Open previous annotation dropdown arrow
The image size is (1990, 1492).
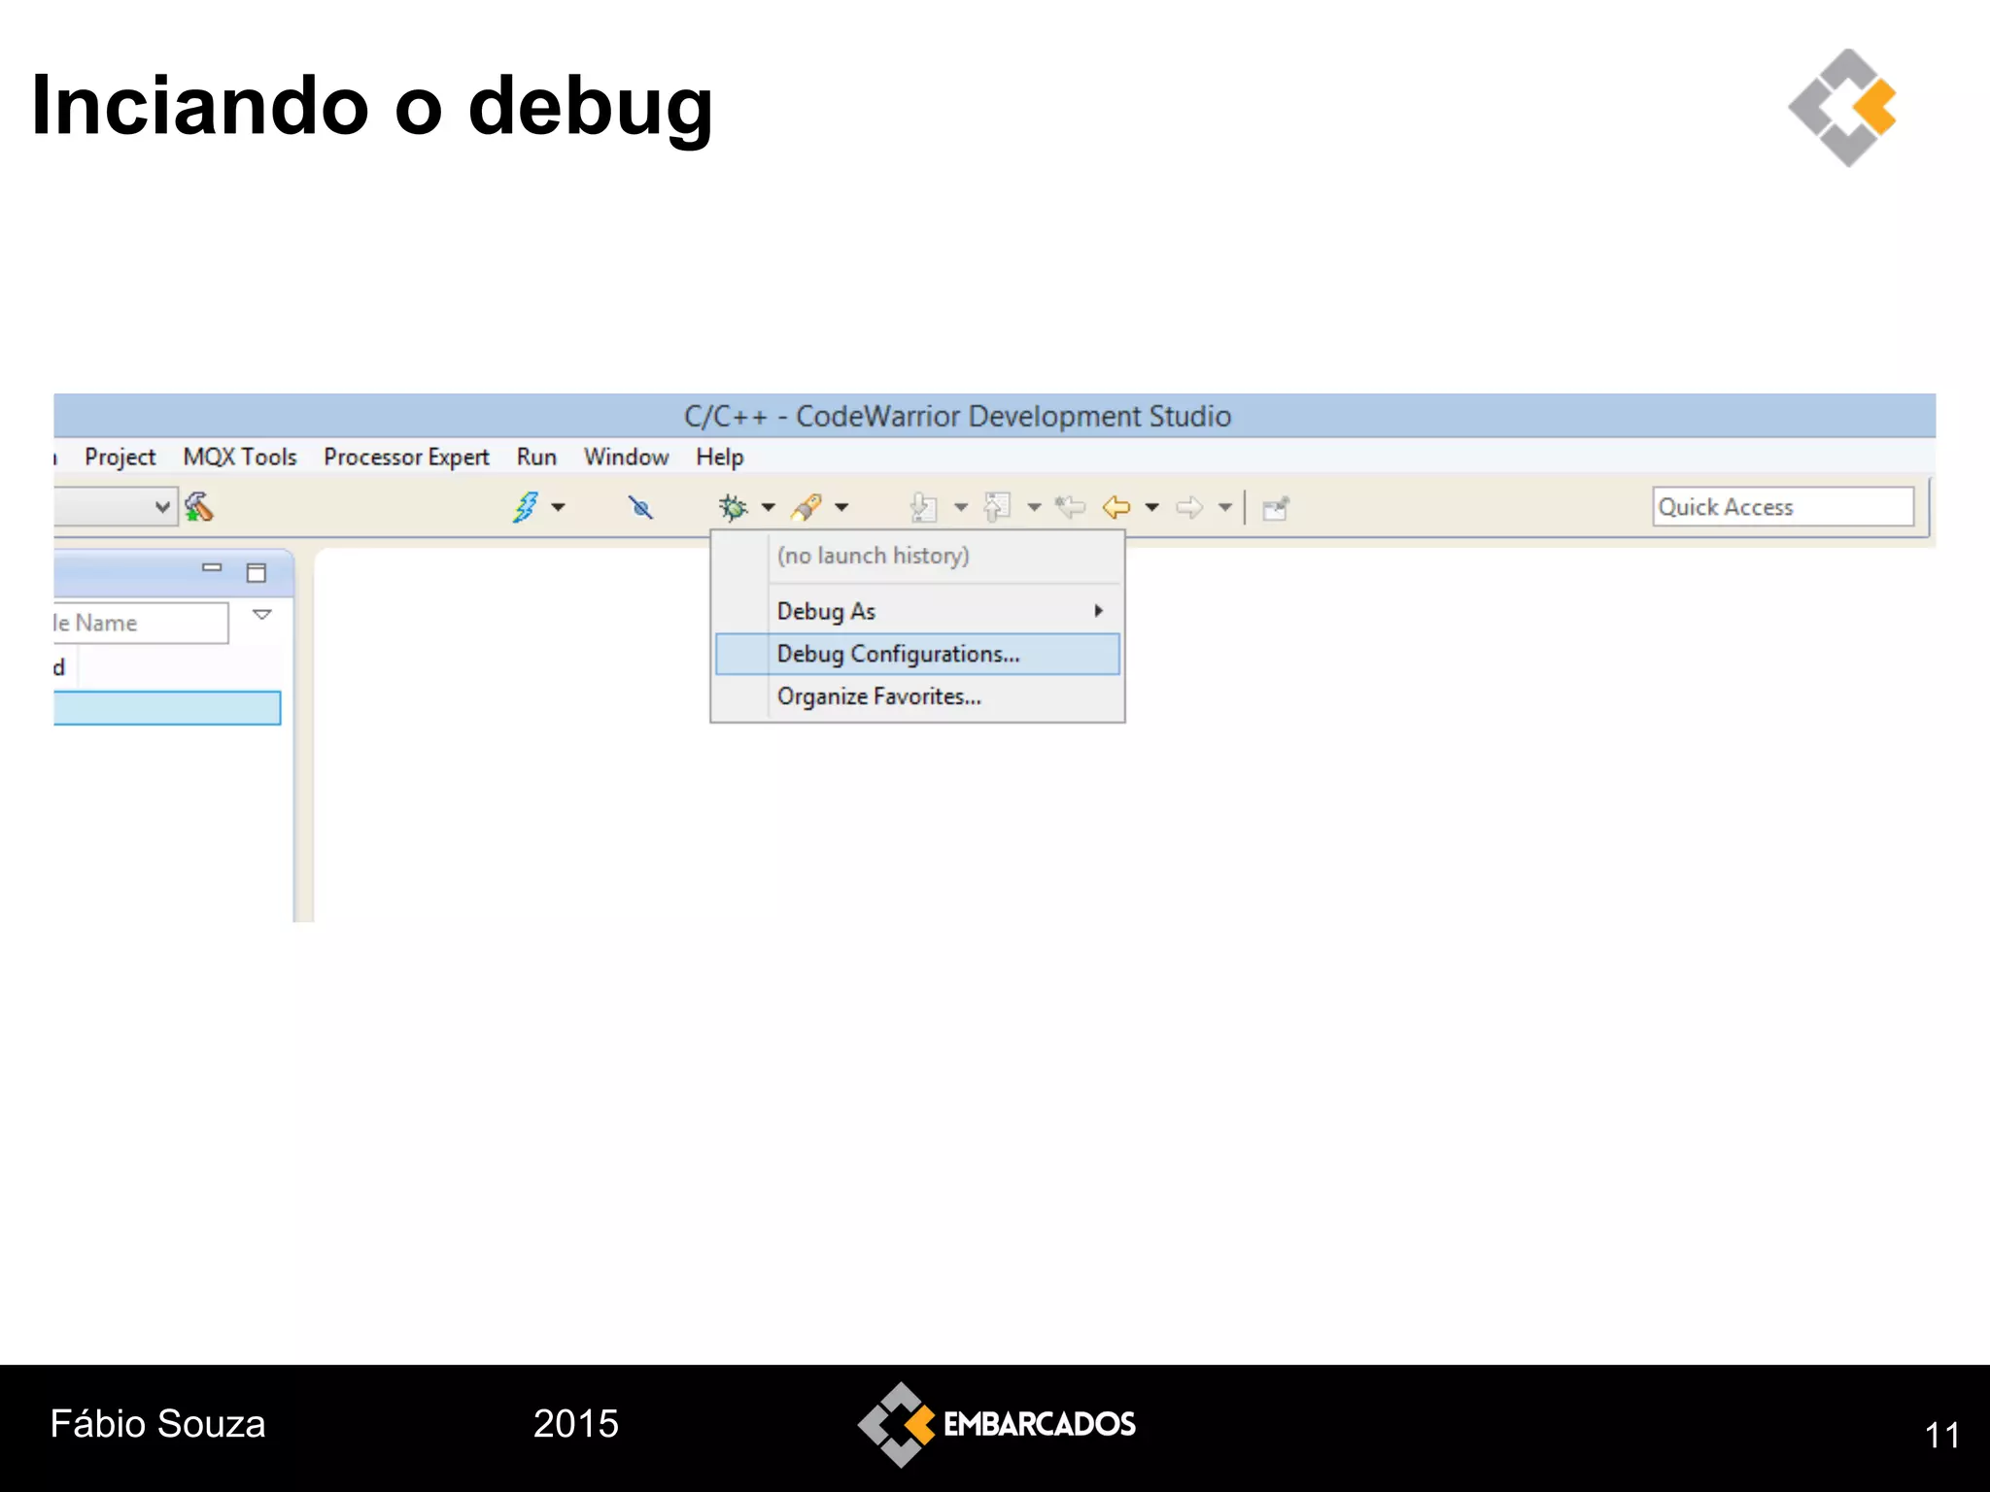coord(1034,507)
